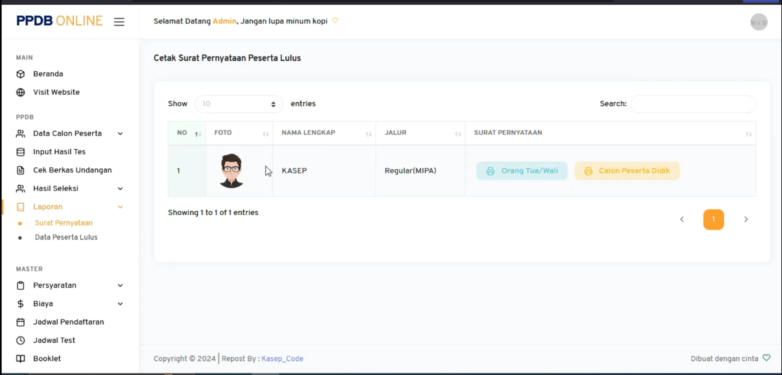Sort by the NO column header
Viewport: 782px width, 375px height.
(x=187, y=133)
